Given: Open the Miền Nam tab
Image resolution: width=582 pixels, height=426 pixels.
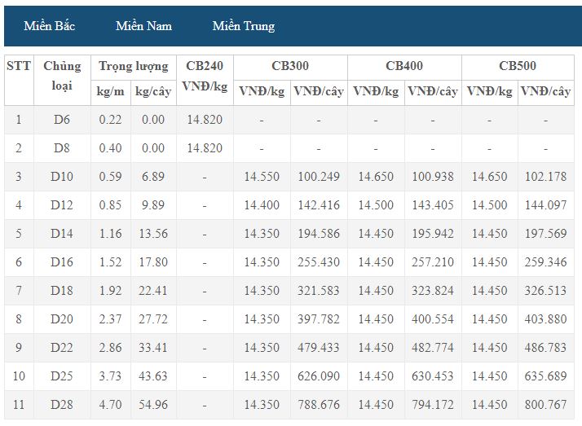Looking at the screenshot, I should tap(143, 26).
